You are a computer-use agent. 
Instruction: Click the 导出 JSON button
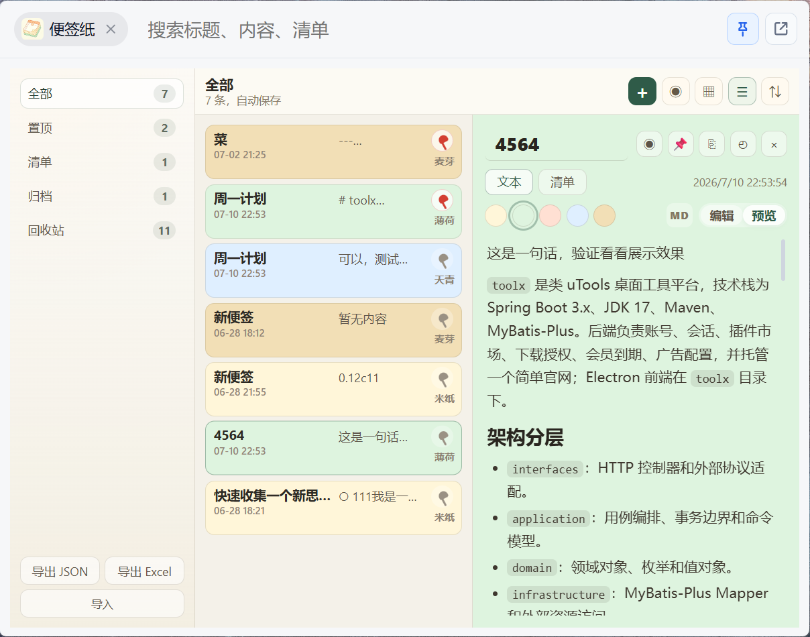[x=60, y=571]
